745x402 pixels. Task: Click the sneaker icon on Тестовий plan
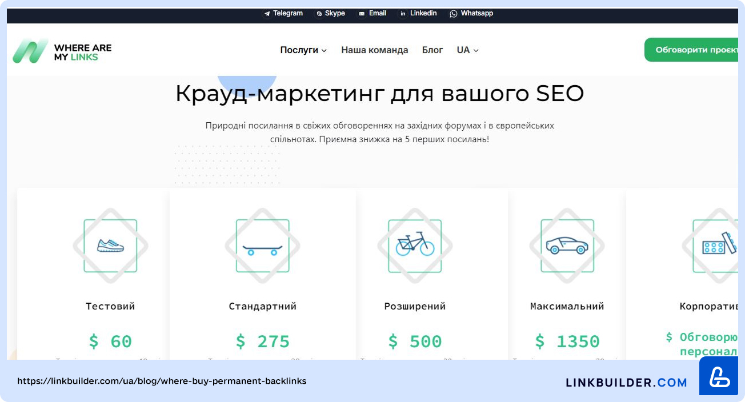[x=110, y=246]
